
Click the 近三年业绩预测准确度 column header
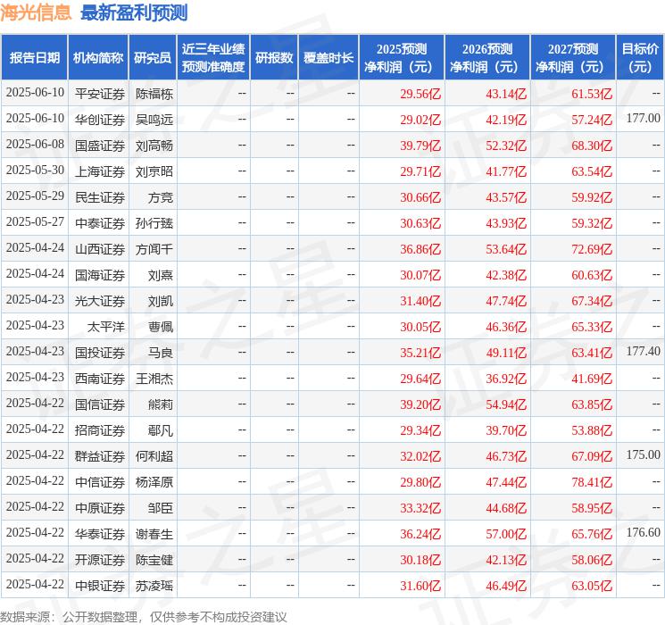point(213,57)
